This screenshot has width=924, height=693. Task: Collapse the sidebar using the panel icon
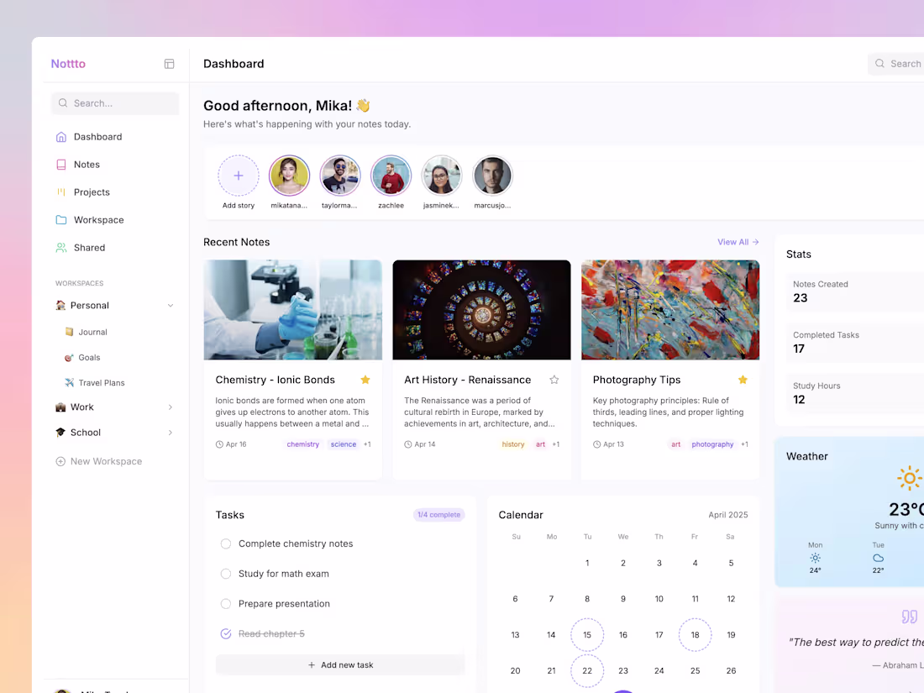[x=169, y=63]
